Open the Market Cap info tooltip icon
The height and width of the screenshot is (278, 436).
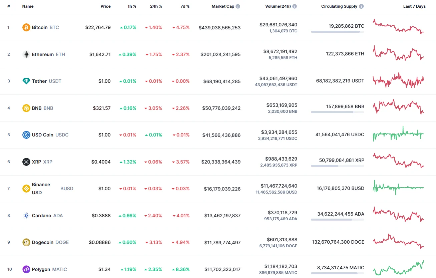(237, 6)
